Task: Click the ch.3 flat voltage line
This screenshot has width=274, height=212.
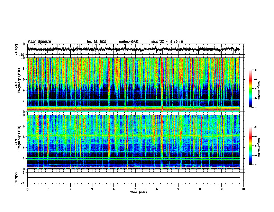Action: pos(133,177)
